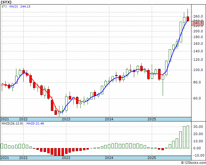206x165 pixels.
Task: Click the -10.00 MACD axis label
Action: click(198, 155)
